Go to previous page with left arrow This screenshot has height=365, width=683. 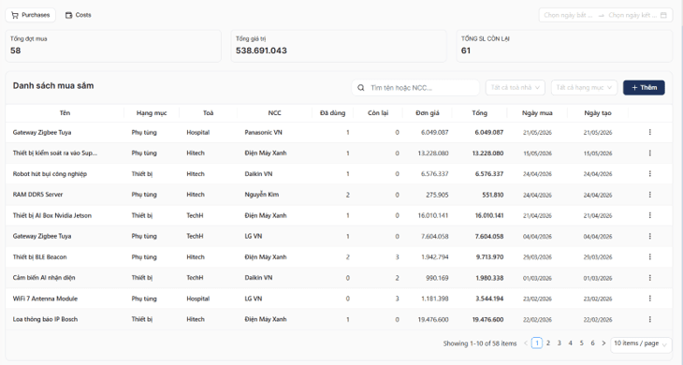(x=526, y=343)
